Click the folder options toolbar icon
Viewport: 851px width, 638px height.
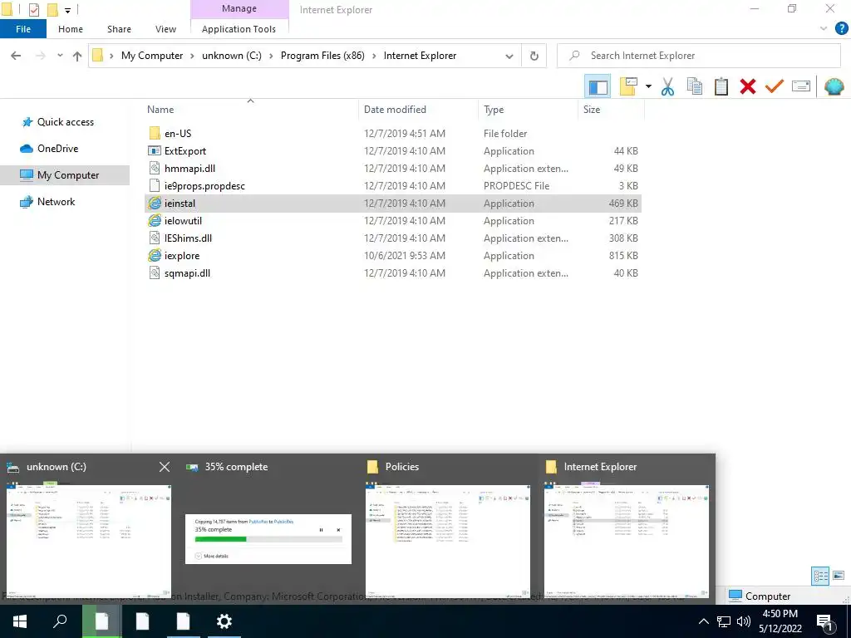(628, 86)
